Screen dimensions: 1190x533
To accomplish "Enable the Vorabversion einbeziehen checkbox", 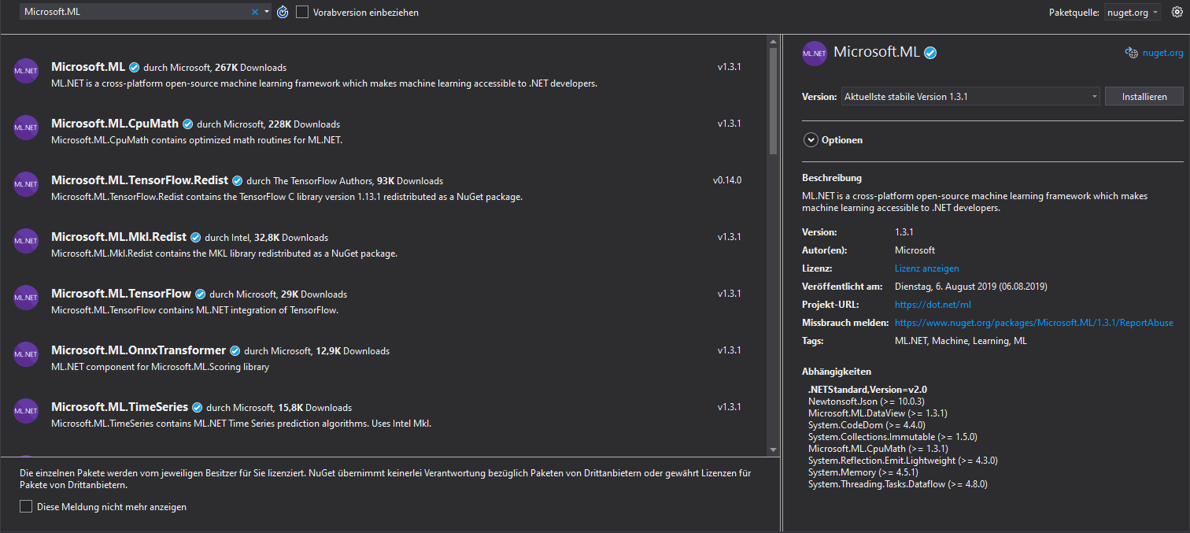I will click(x=303, y=12).
